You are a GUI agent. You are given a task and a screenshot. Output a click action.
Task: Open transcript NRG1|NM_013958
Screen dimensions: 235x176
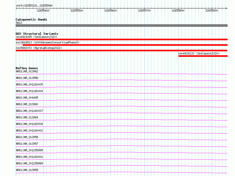pyautogui.click(x=27, y=137)
